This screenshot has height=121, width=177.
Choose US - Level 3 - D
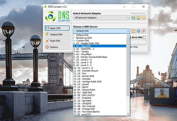(100, 68)
